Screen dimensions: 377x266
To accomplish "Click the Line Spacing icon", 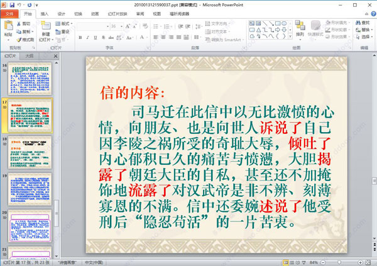I will coord(198,26).
